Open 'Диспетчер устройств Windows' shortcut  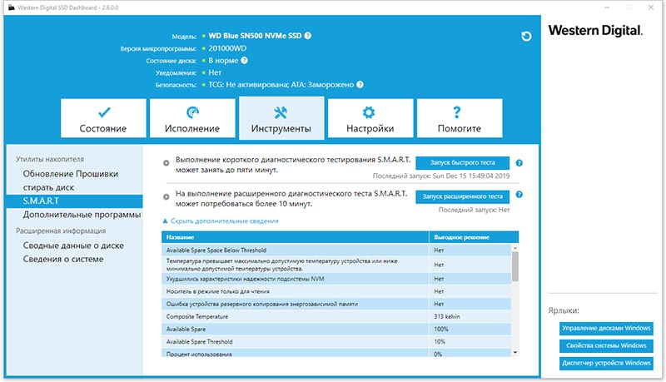pyautogui.click(x=606, y=364)
